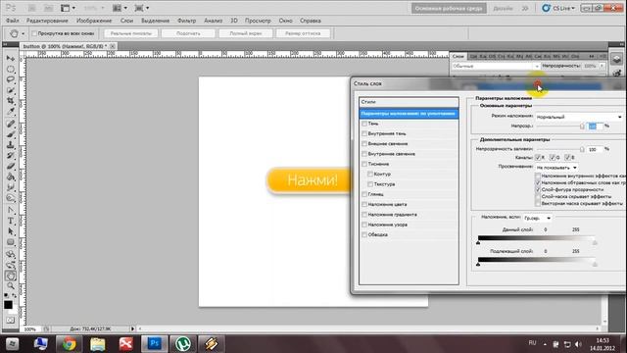Viewport: 627px width, 353px height.
Task: Open Google Chrome from taskbar
Action: click(69, 344)
